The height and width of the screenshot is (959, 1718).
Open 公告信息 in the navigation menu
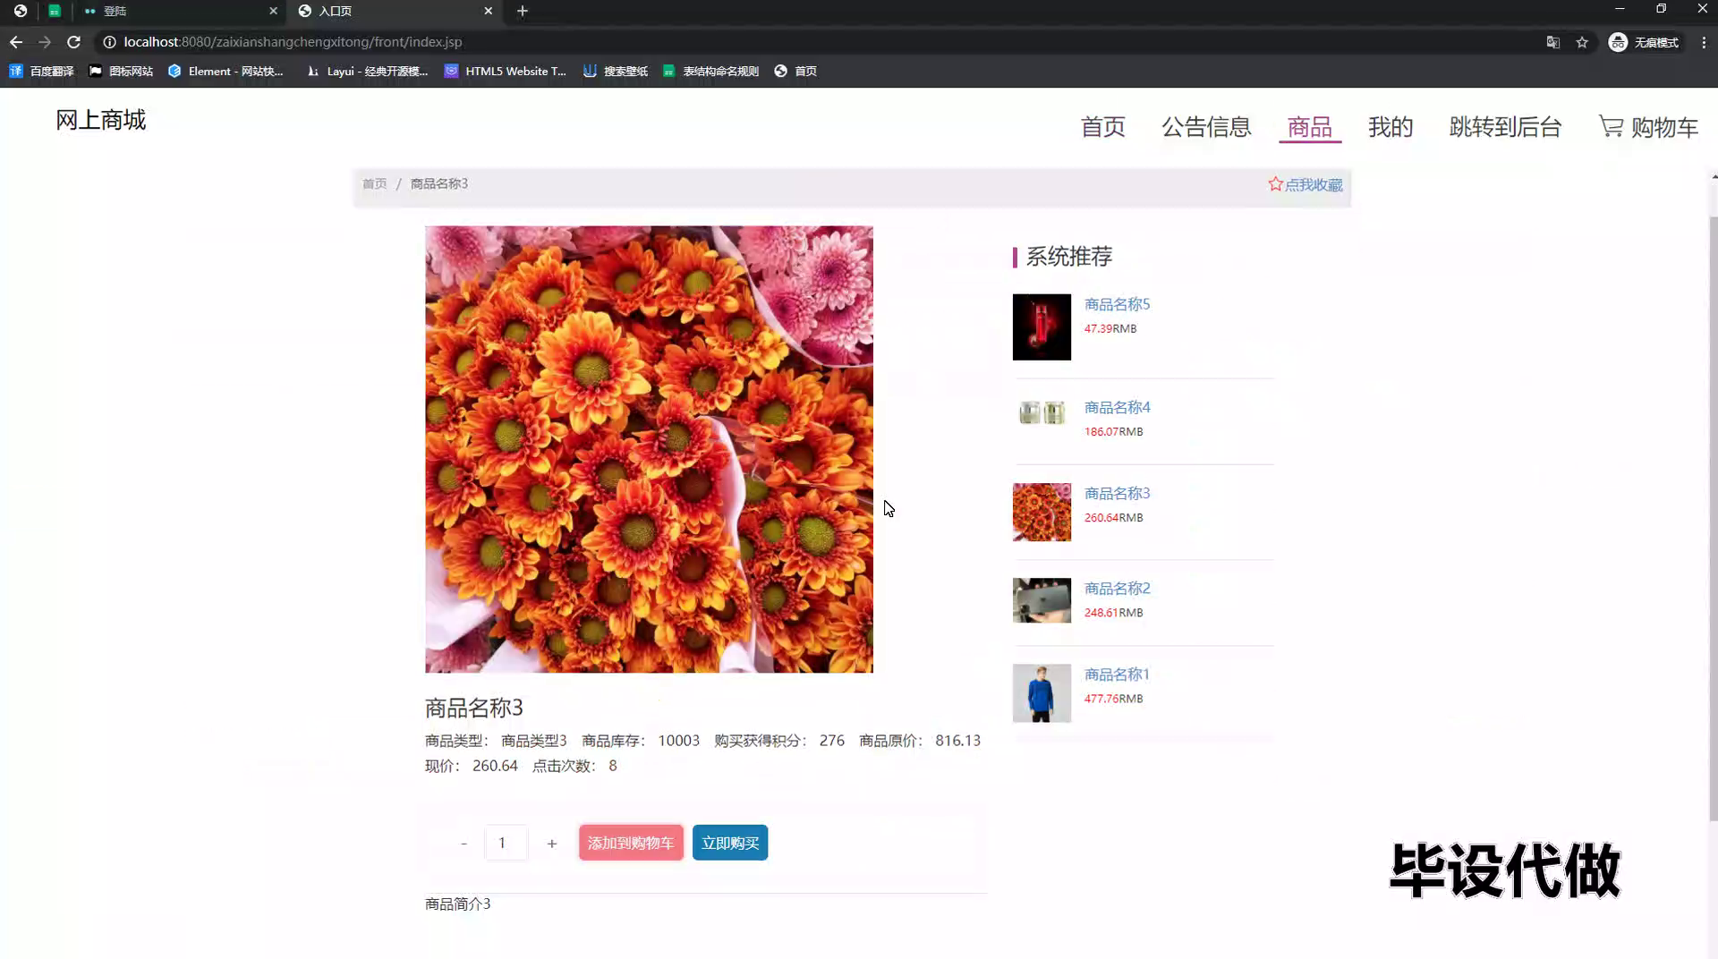click(1206, 127)
